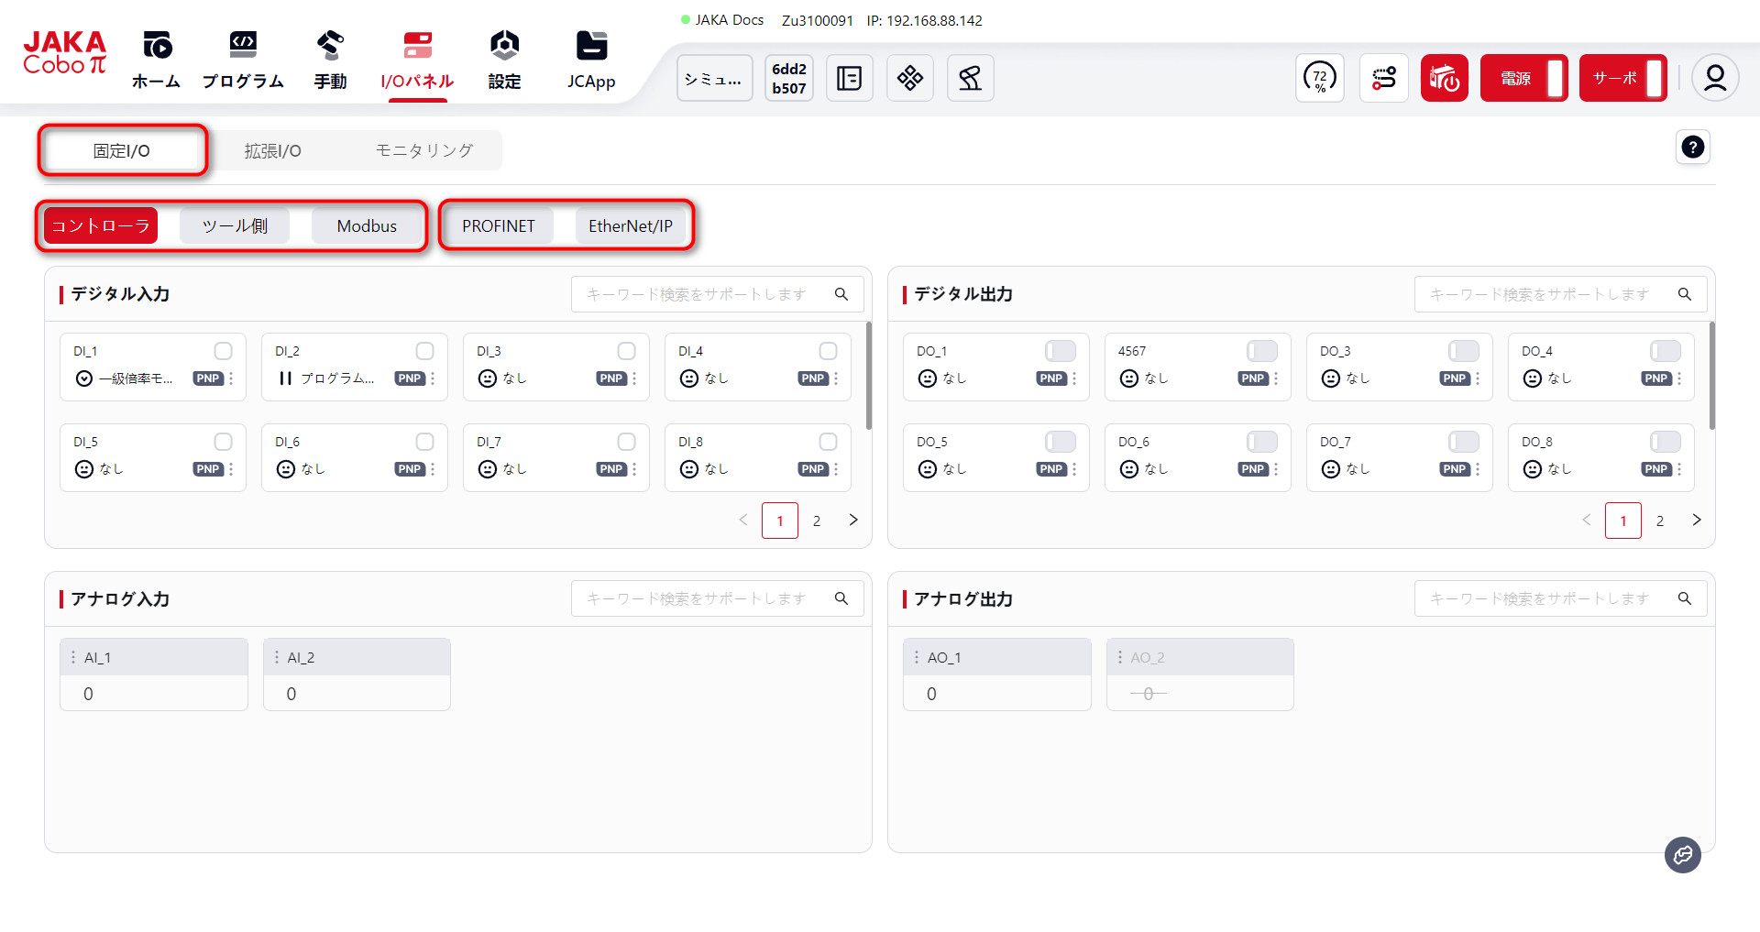Select the Modbus button
The width and height of the screenshot is (1760, 932).
coord(367,226)
